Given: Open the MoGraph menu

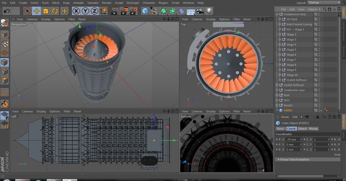Looking at the screenshot, I should point(132,3).
